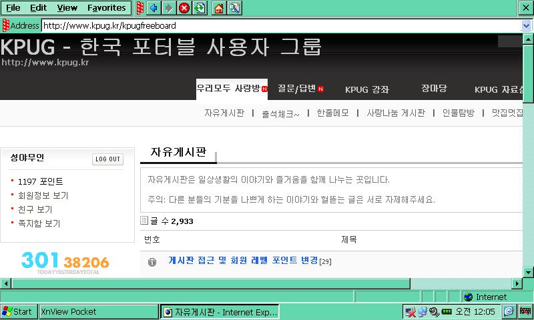Open the 장마당 tab
The width and height of the screenshot is (534, 320).
[434, 89]
